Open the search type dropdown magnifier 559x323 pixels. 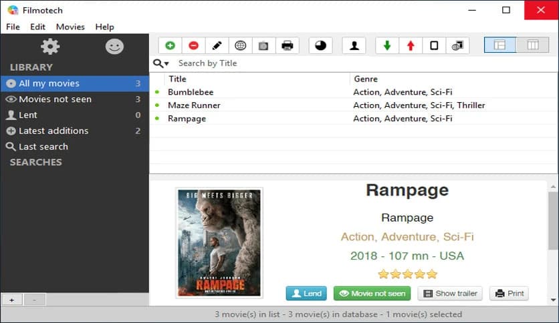(x=160, y=63)
